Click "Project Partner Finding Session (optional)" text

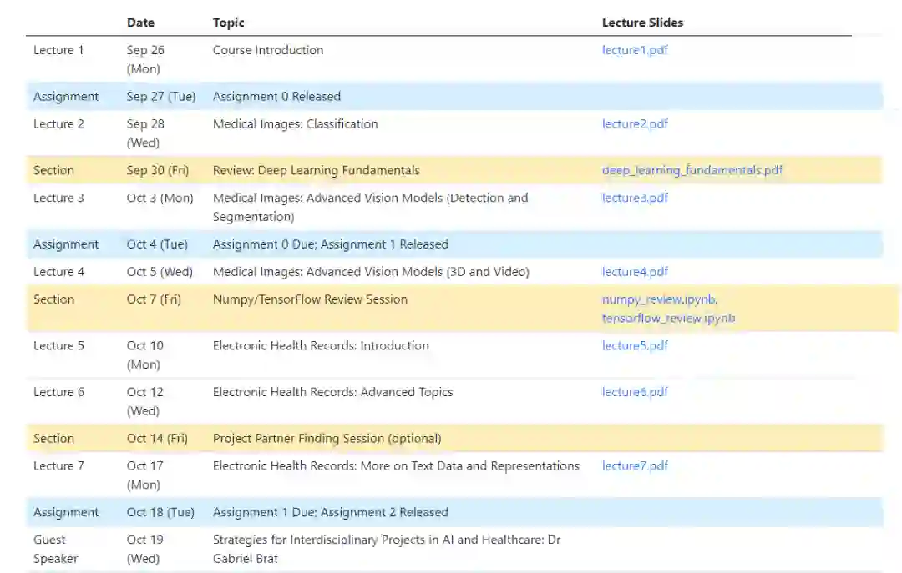327,439
